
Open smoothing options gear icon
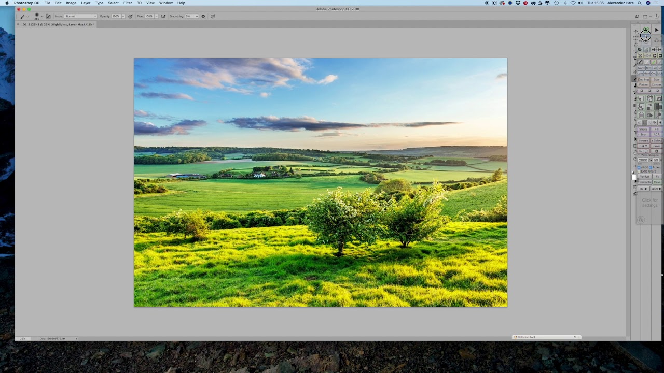(203, 16)
